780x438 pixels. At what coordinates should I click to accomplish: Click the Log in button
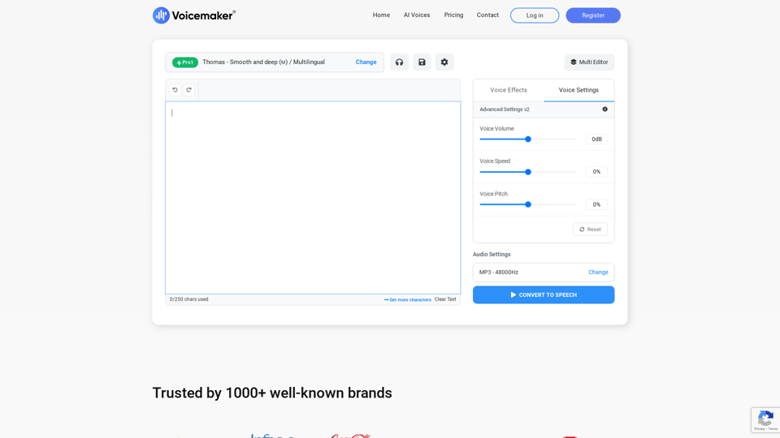click(535, 15)
